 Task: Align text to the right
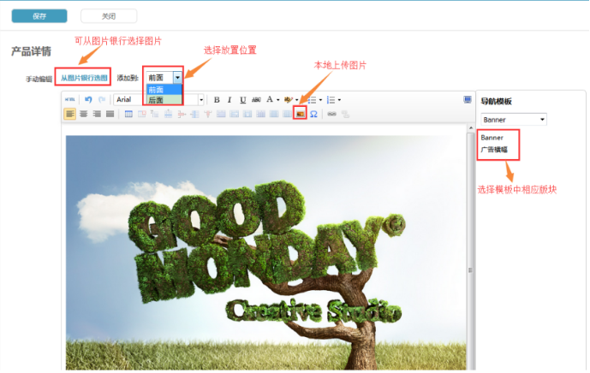tap(97, 114)
